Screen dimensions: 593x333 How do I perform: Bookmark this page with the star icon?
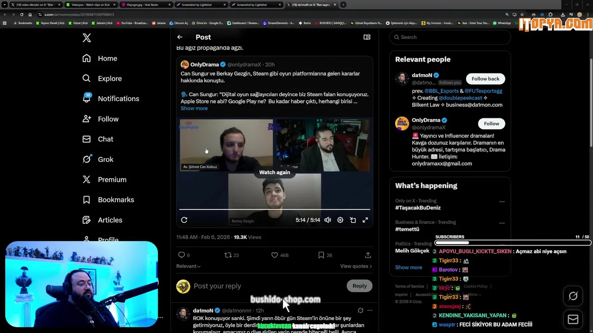click(522, 14)
